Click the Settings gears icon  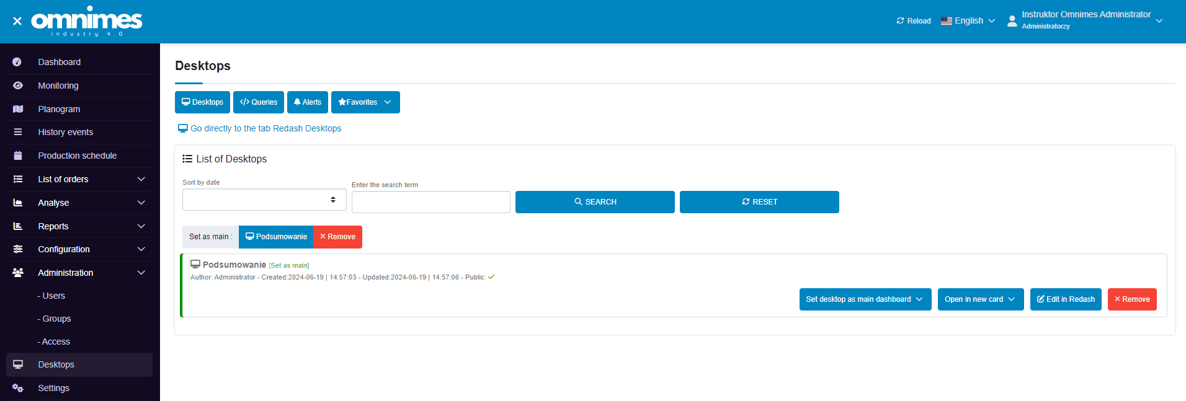(17, 388)
